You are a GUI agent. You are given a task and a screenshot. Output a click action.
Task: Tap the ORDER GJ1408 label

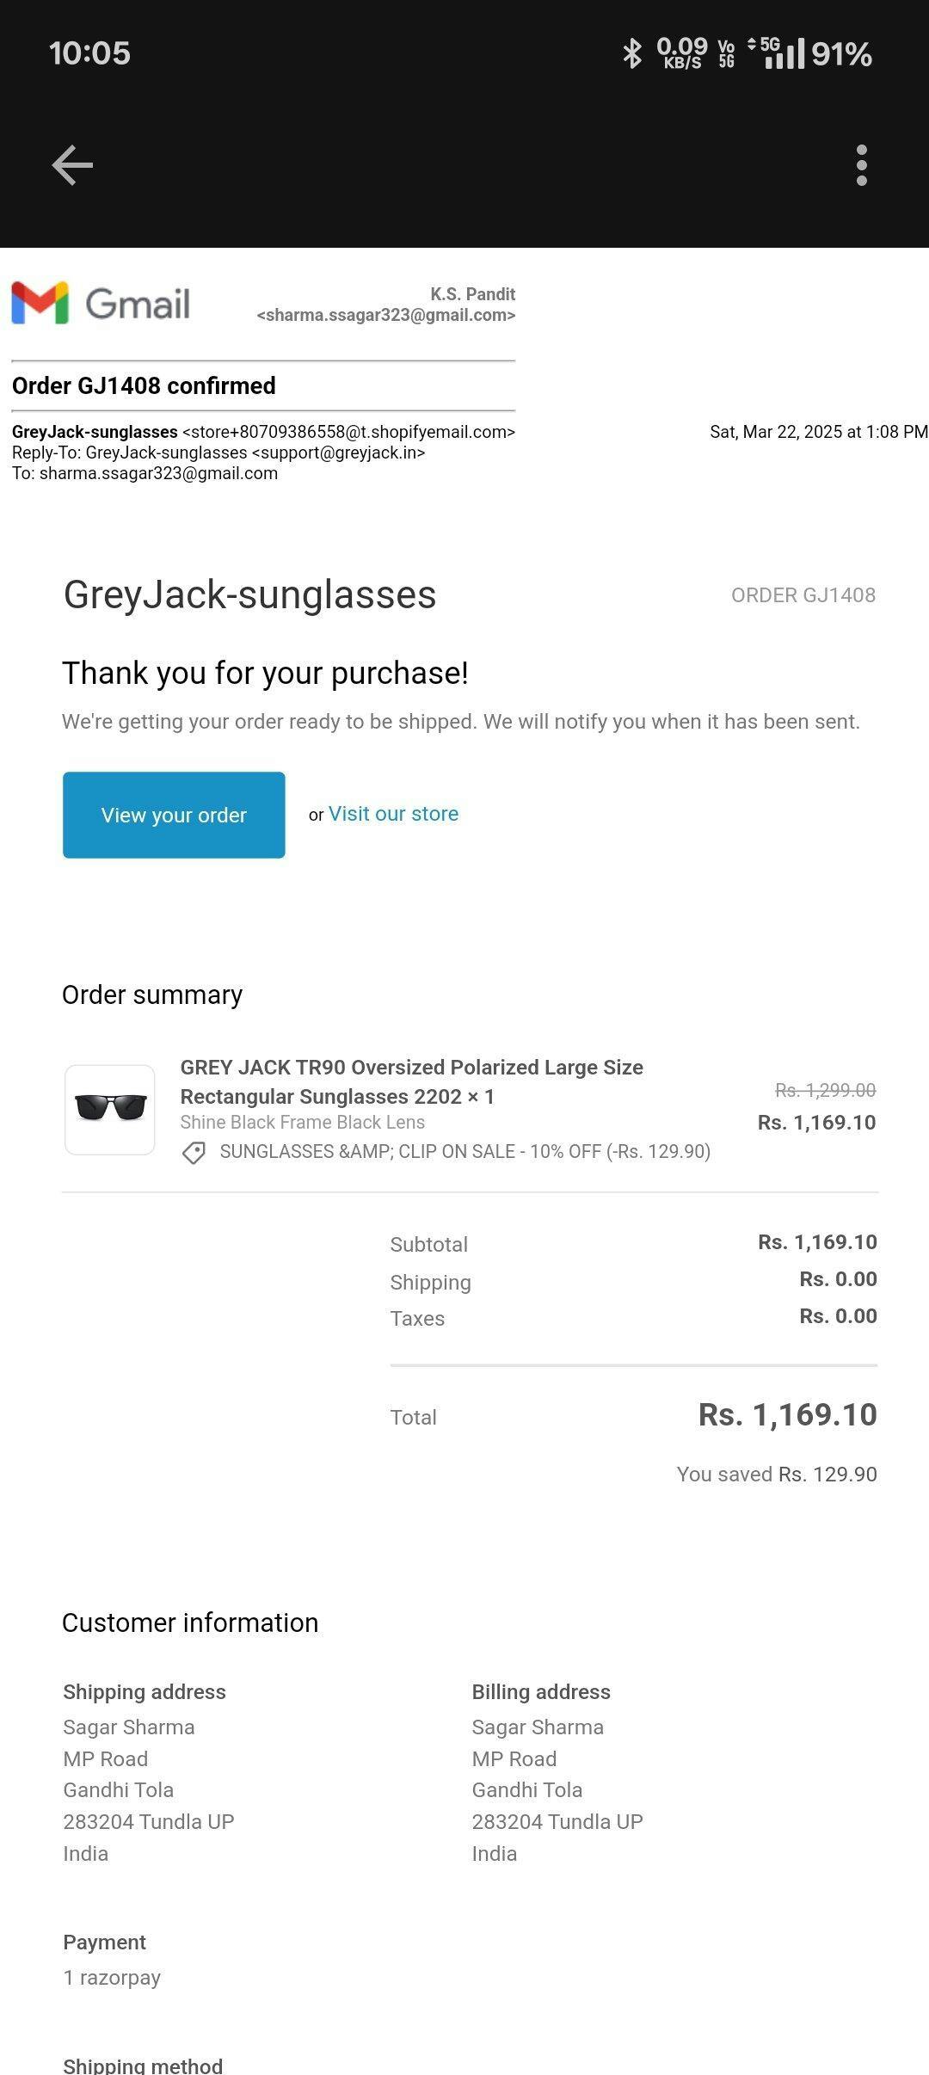pos(803,595)
